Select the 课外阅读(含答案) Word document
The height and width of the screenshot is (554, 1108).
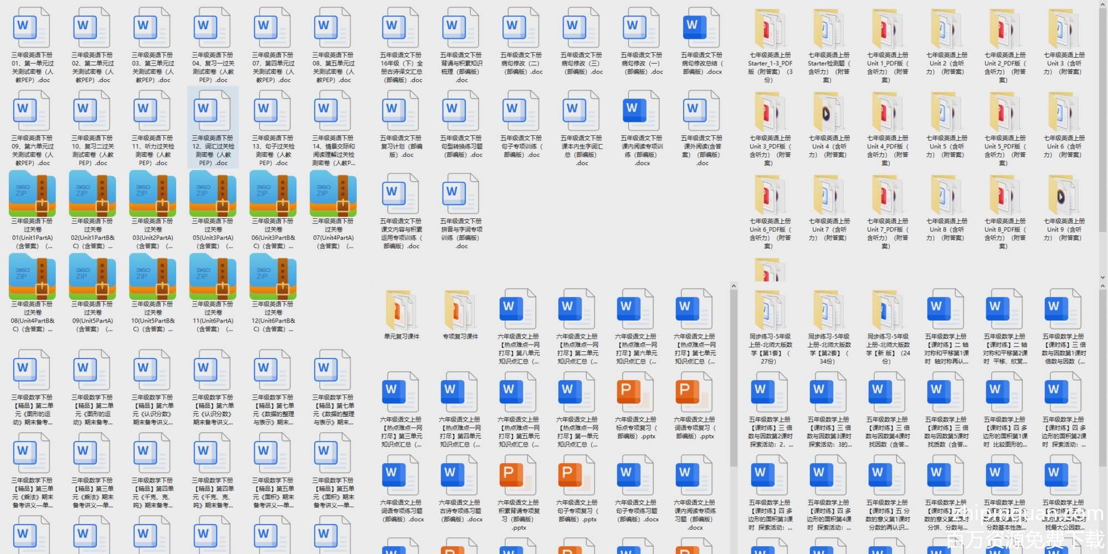tap(701, 111)
